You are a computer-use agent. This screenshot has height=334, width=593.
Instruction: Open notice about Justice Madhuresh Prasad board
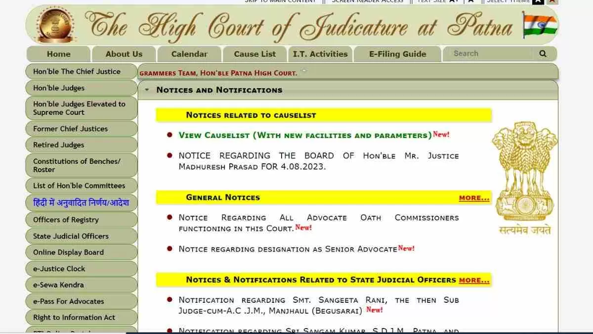click(x=319, y=161)
